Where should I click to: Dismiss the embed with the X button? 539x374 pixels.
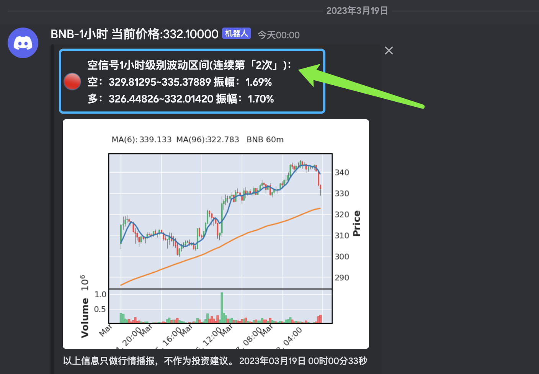point(389,50)
